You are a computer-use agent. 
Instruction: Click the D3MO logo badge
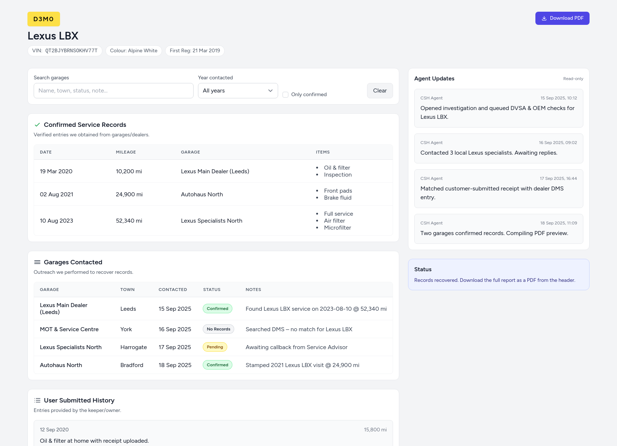pos(44,19)
